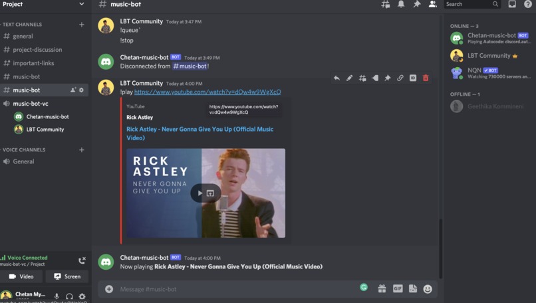This screenshot has width=536, height=303.
Task: Click the attach file plus button
Action: tap(109, 289)
